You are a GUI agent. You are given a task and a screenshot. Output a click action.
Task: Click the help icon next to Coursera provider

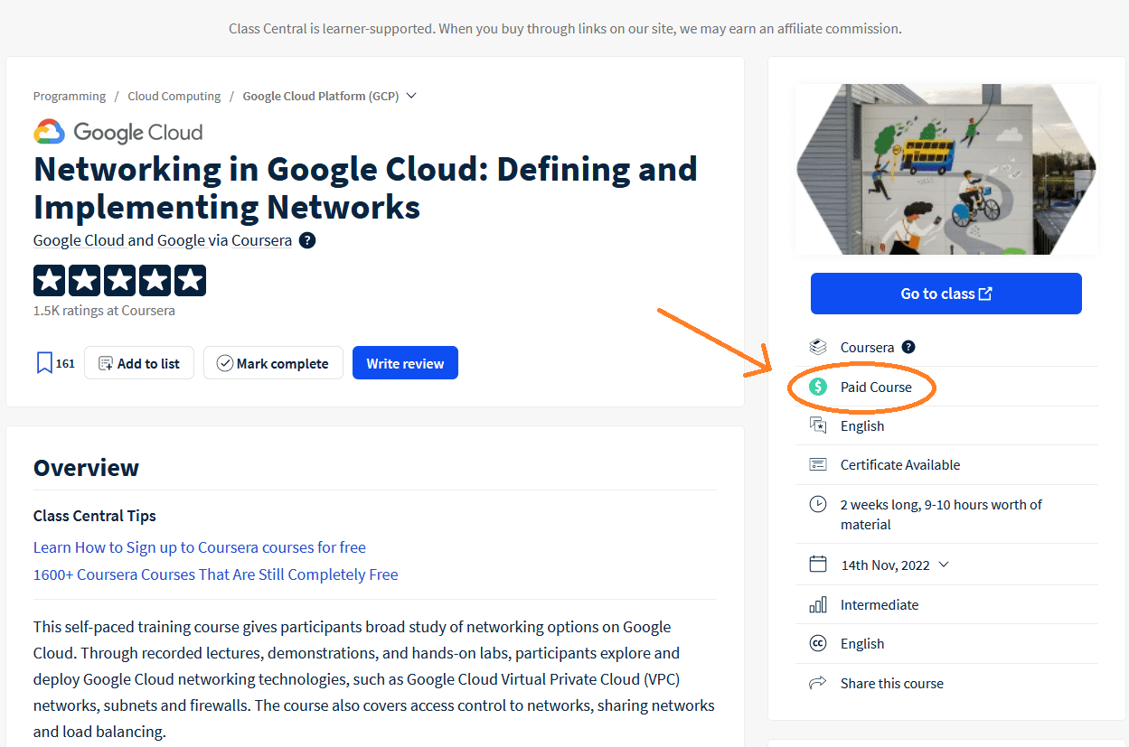908,347
